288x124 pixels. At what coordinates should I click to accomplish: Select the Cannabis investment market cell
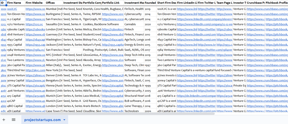click(134, 24)
